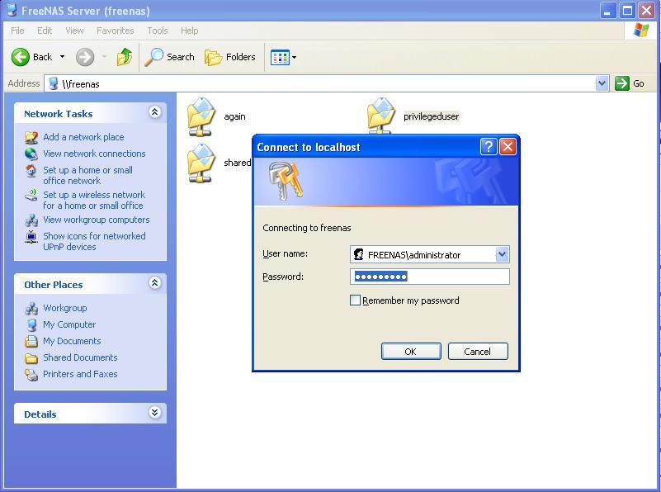Maximize the FreeNAS Server window
The image size is (661, 492).
pos(627,11)
